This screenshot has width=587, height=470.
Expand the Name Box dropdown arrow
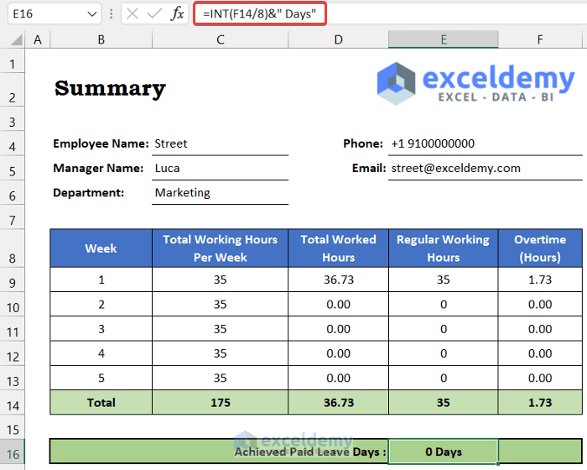click(x=91, y=14)
